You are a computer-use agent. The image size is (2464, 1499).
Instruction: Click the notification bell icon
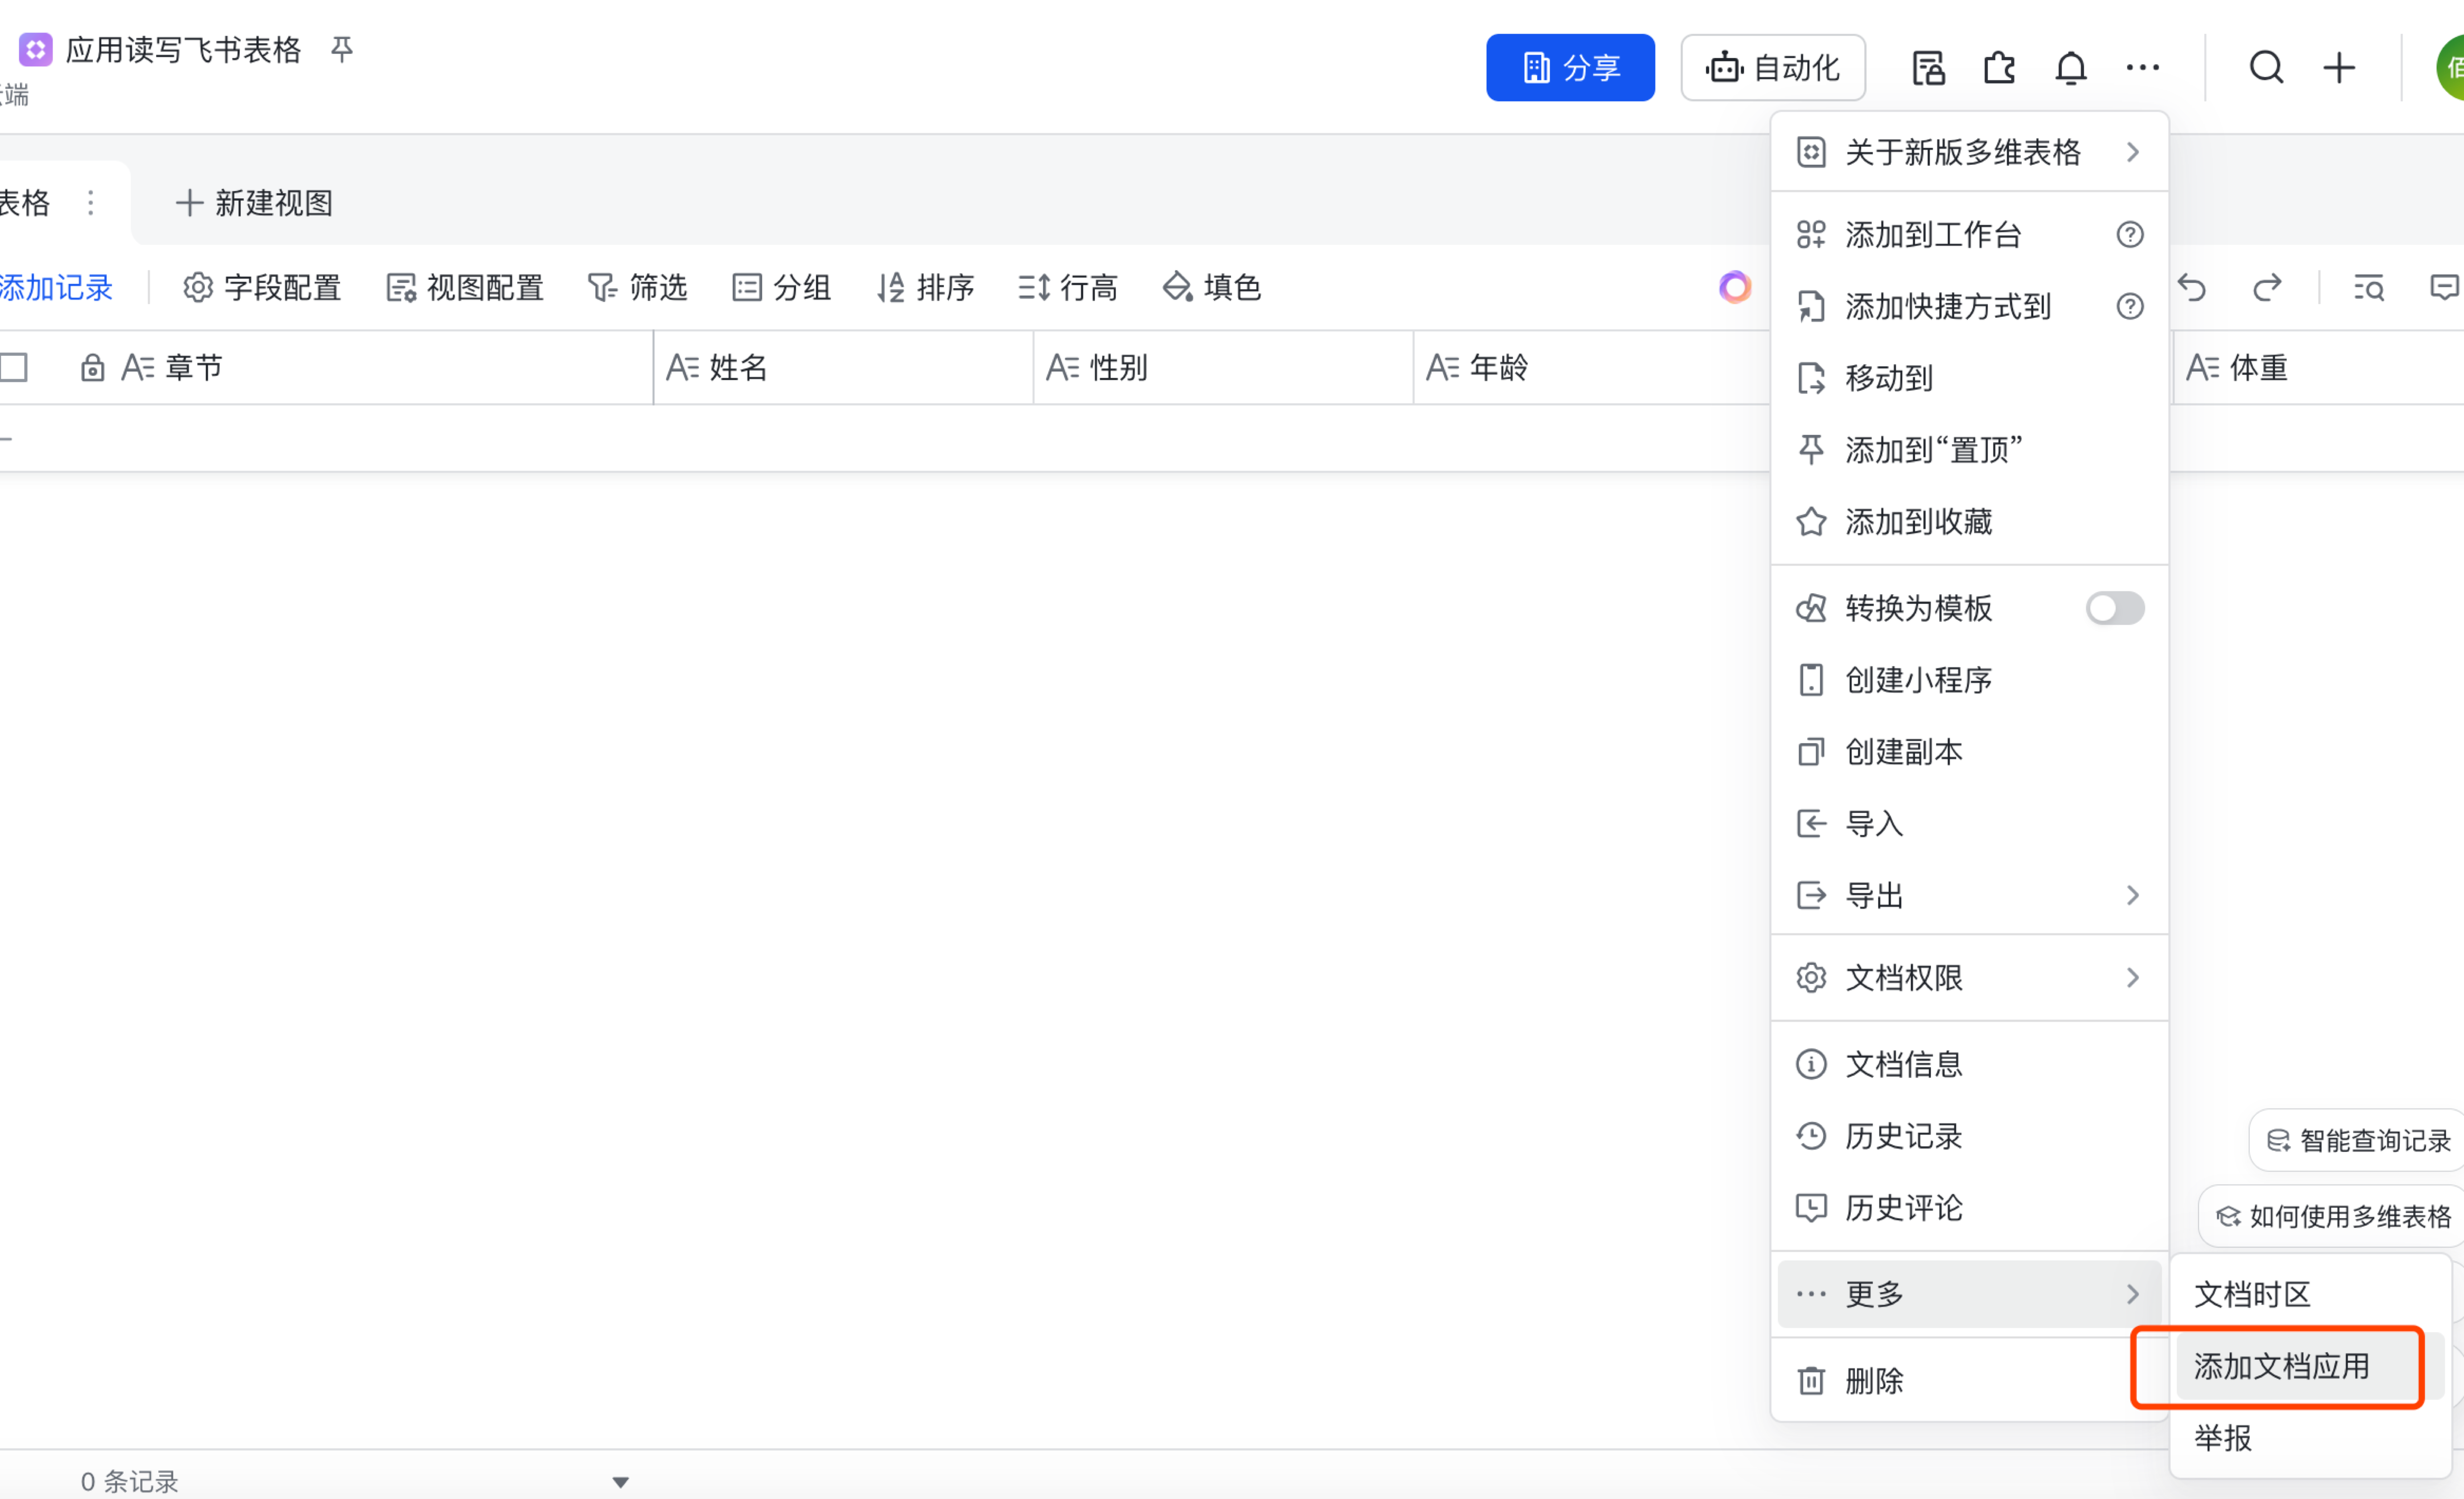pos(2070,68)
